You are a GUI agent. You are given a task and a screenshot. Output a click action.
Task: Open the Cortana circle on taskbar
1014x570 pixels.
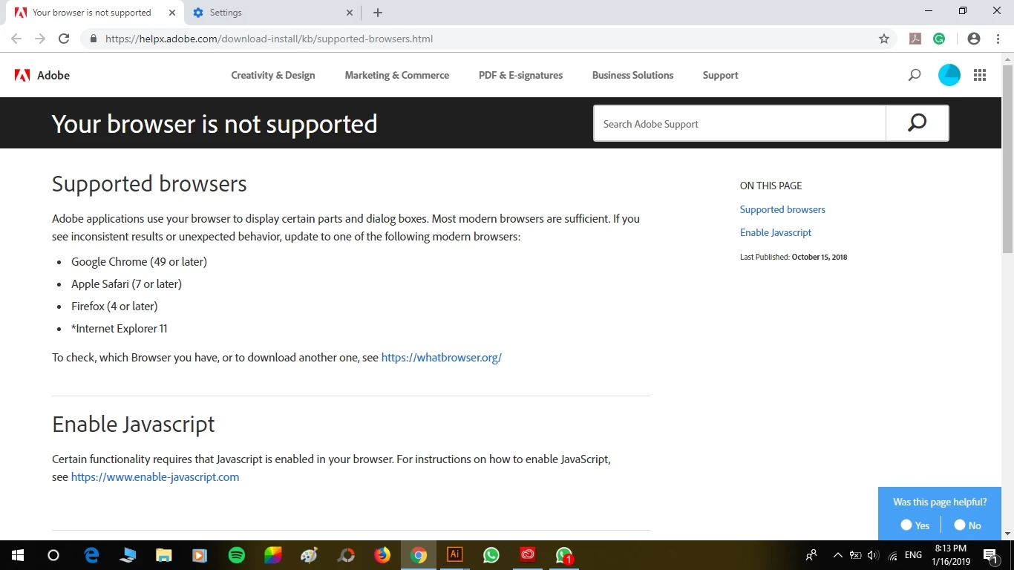[x=53, y=555]
